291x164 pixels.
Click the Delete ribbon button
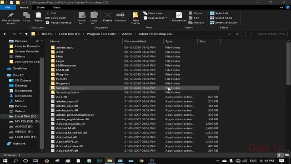tap(108, 18)
